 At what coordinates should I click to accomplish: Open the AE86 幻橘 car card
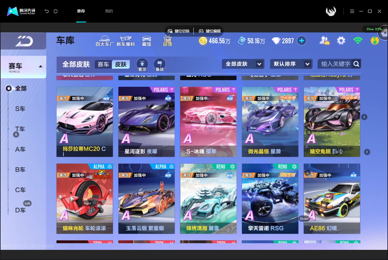tap(332, 199)
